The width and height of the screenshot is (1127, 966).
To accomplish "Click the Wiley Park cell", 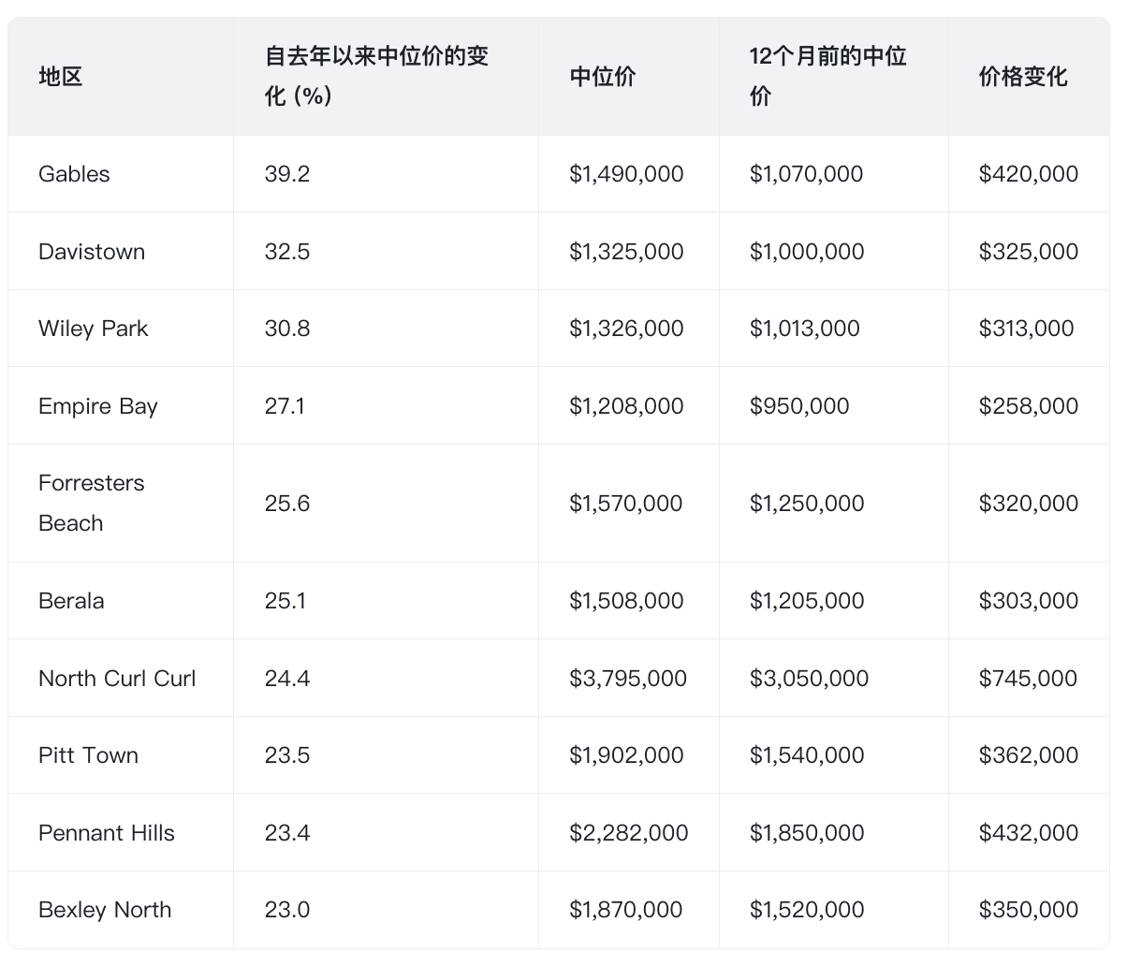I will click(x=94, y=329).
